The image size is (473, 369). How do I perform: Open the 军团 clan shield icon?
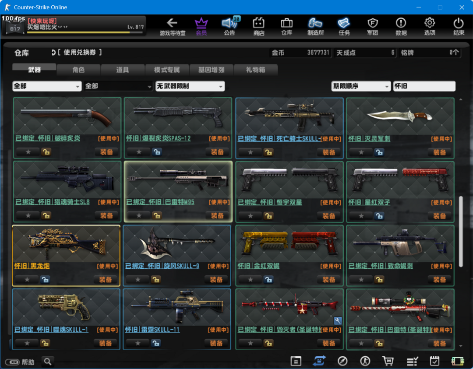click(x=373, y=27)
